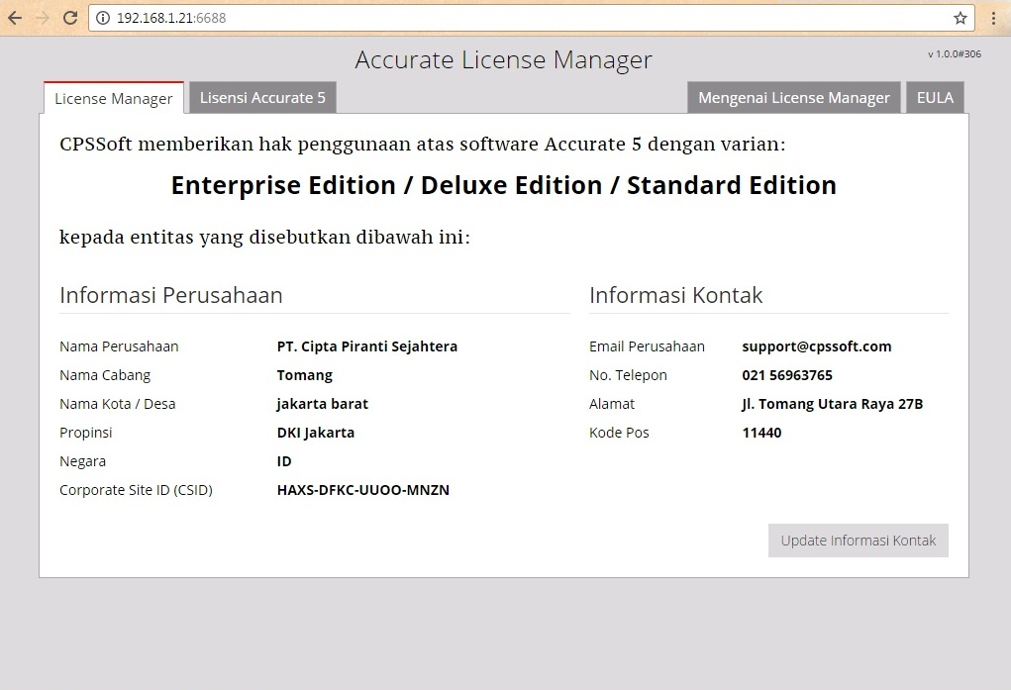Switch to the Lisensi Accurate 5 tab
This screenshot has height=690, width=1011.
262,97
